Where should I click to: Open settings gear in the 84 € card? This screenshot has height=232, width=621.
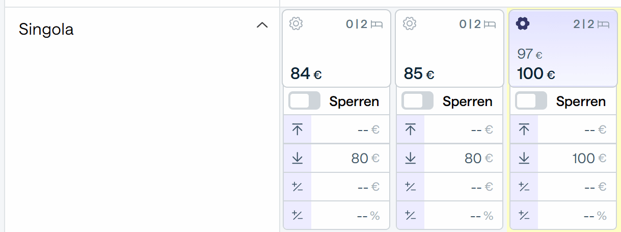tap(296, 23)
